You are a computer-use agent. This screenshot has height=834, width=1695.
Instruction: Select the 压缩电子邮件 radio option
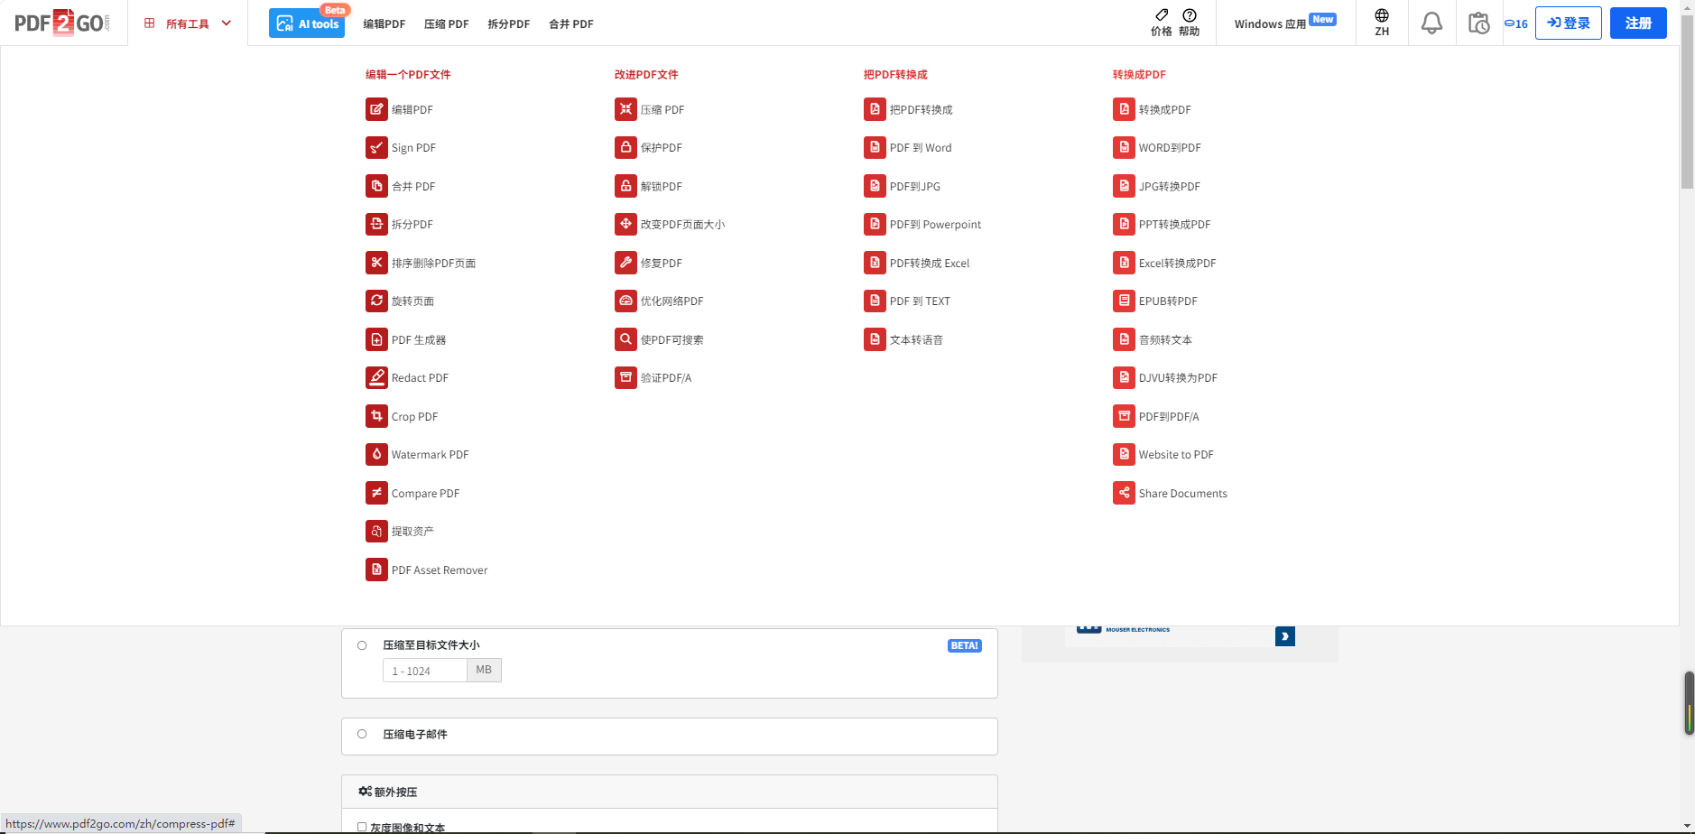(362, 734)
